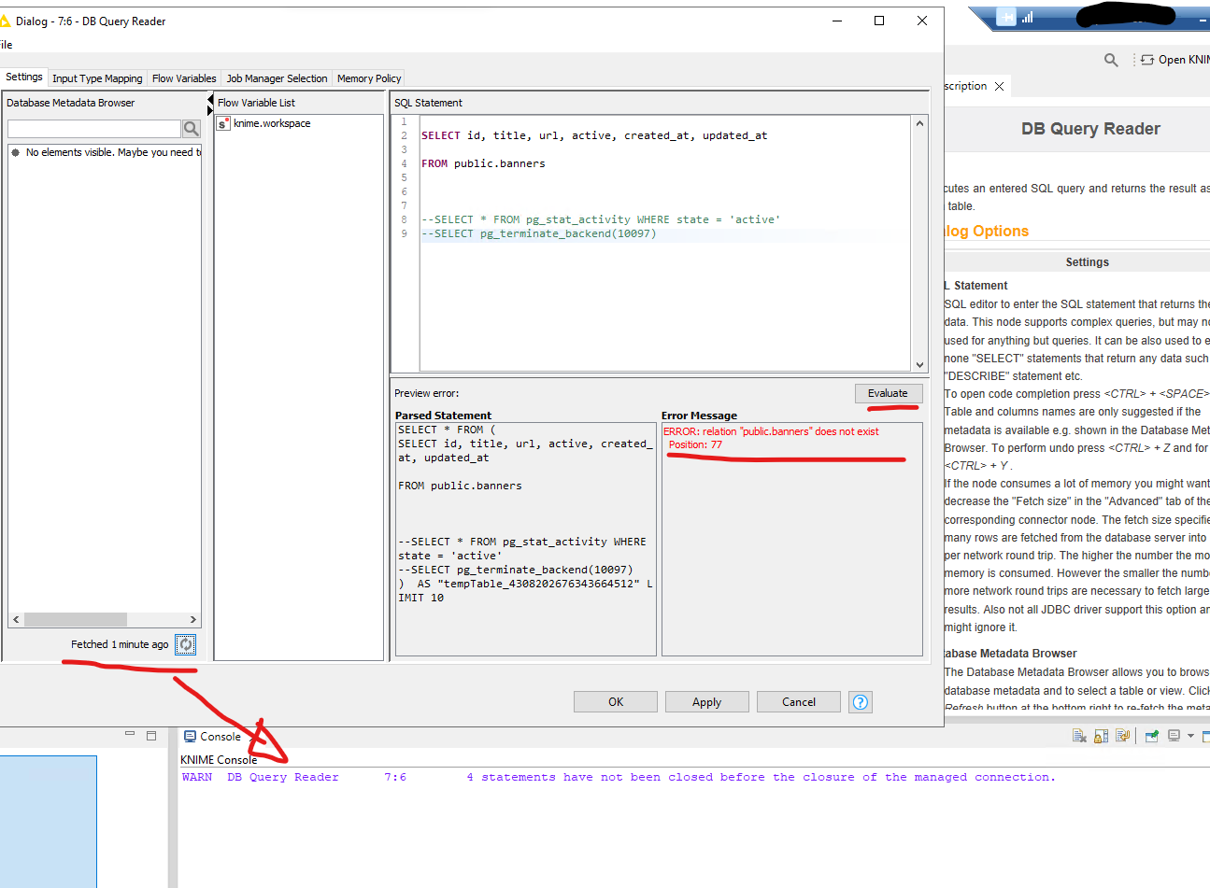This screenshot has height=888, width=1210.
Task: Click the Database Metadata Browser search field
Action: 93,129
